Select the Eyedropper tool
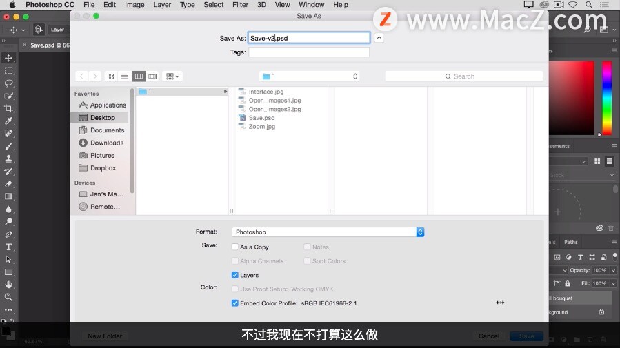The height and width of the screenshot is (348, 620). tap(8, 121)
